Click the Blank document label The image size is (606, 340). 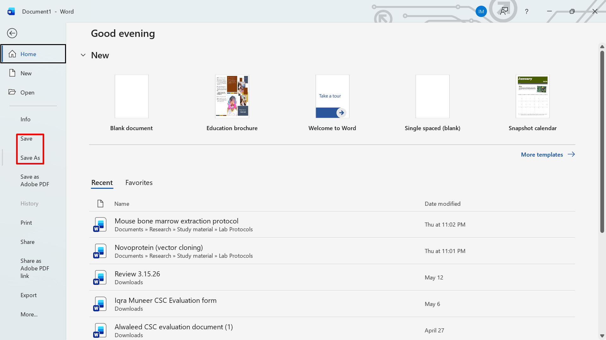[131, 128]
